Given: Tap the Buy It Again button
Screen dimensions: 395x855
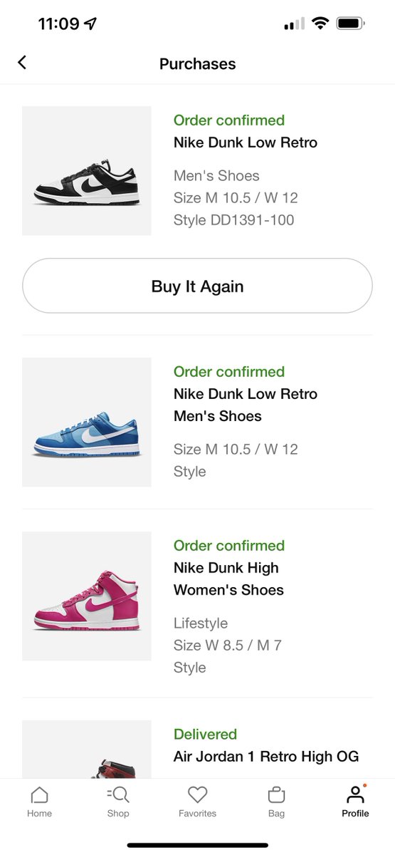Looking at the screenshot, I should [x=197, y=286].
